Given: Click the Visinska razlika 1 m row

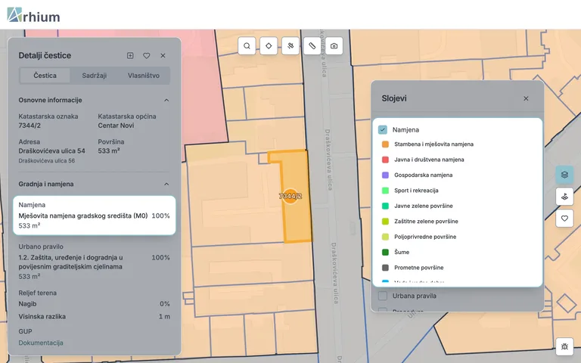Looking at the screenshot, I should coord(94,317).
